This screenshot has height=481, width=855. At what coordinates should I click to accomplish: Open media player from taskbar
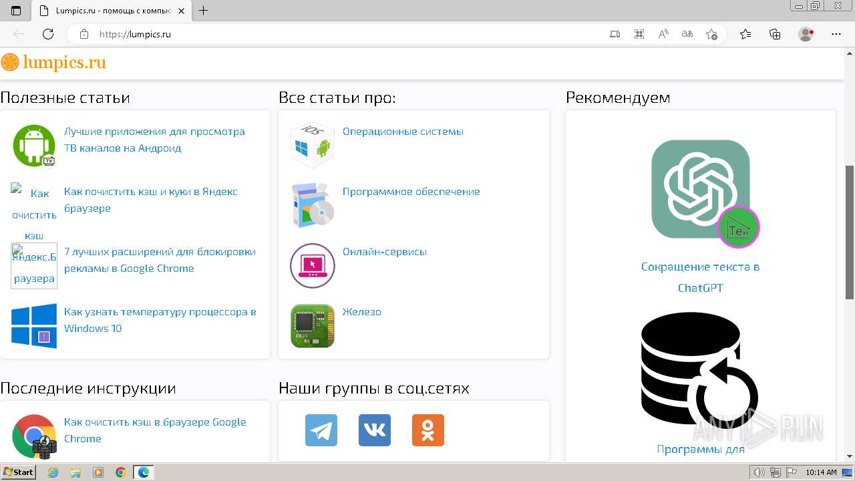[98, 472]
